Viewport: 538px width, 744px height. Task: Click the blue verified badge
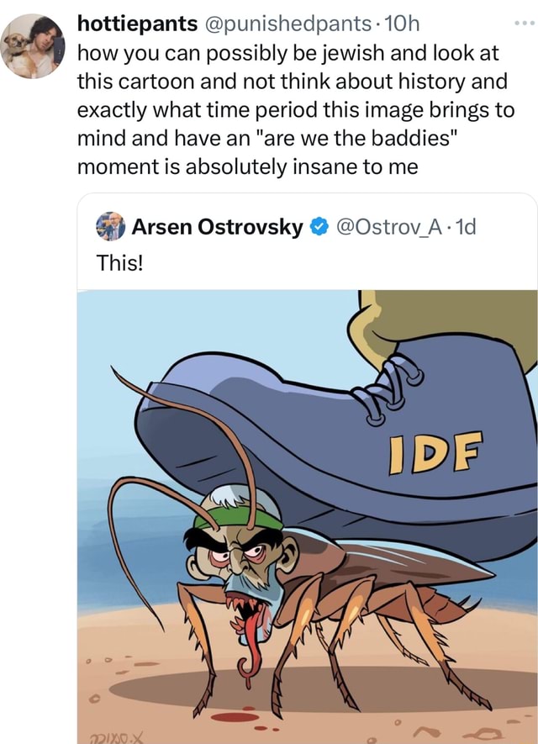pos(319,227)
